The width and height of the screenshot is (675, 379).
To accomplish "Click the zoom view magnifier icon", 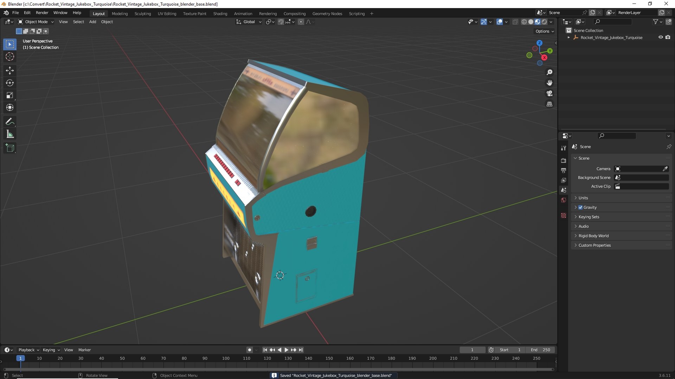I will pos(549,72).
